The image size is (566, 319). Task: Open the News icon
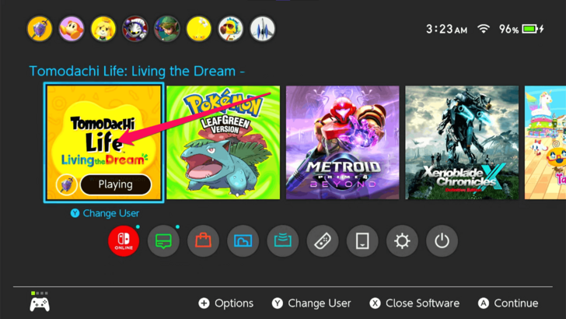(x=163, y=240)
